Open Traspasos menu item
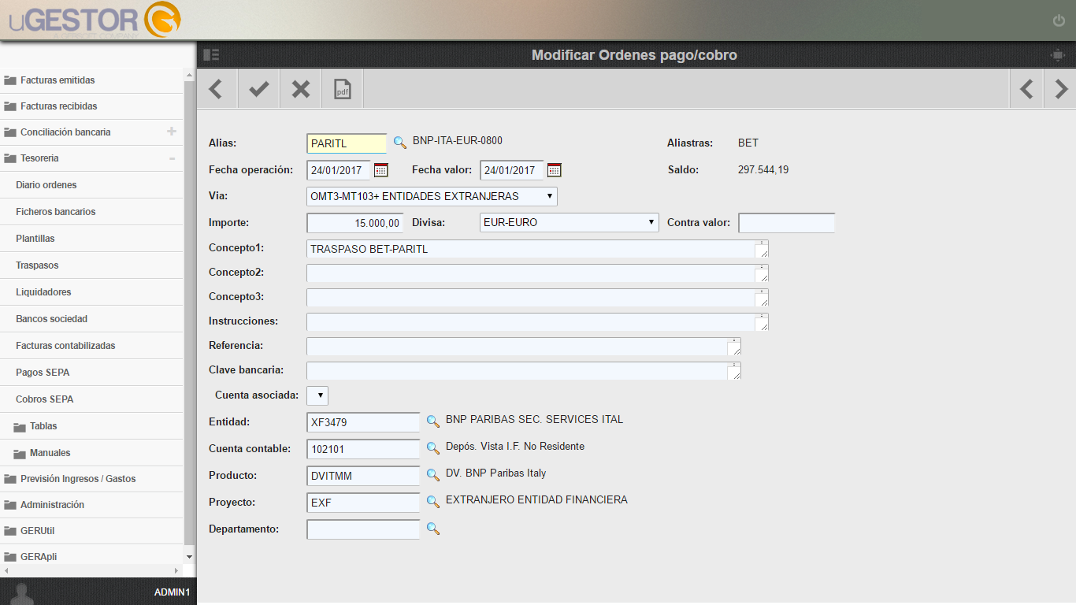 (x=92, y=265)
